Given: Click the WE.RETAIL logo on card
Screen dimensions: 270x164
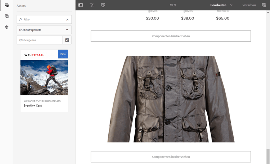Looking at the screenshot, I should [x=34, y=55].
